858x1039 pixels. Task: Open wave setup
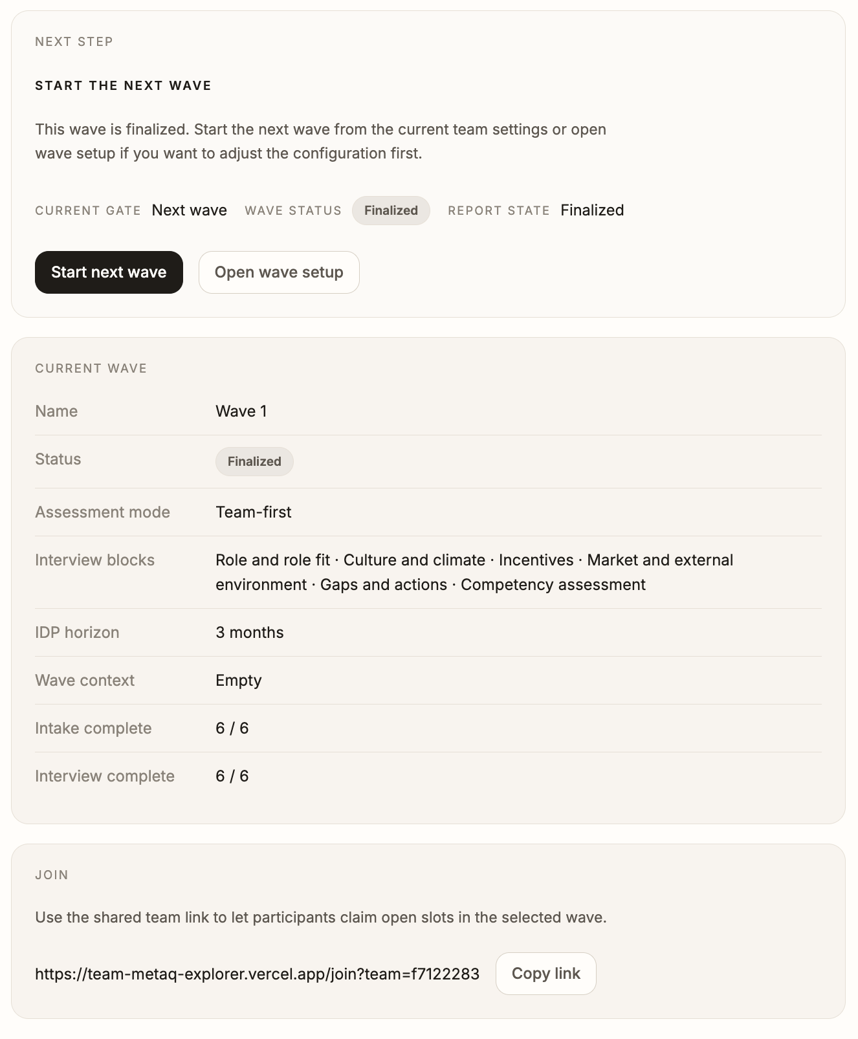(279, 272)
